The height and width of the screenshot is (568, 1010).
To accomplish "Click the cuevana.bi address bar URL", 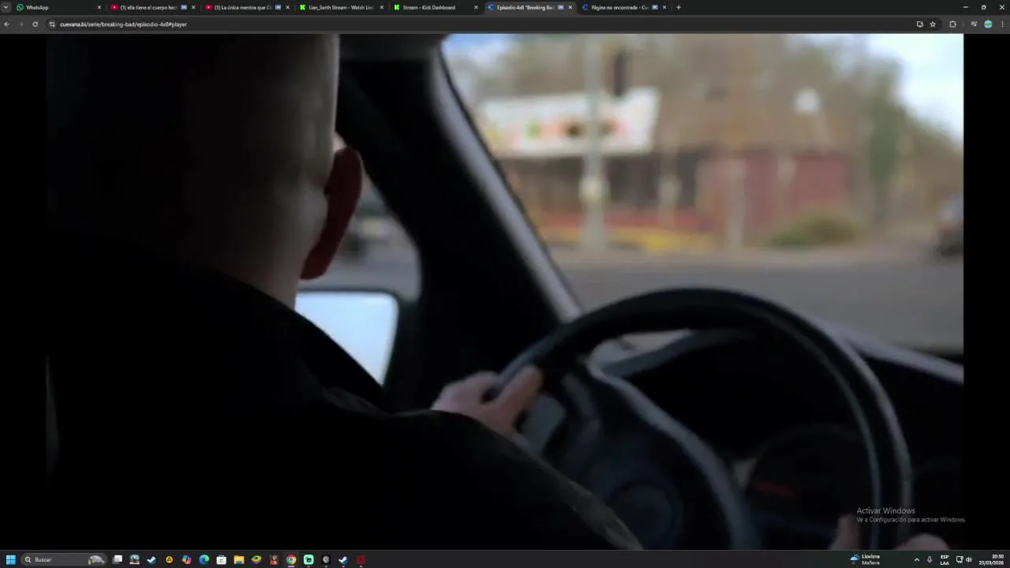I will point(123,24).
